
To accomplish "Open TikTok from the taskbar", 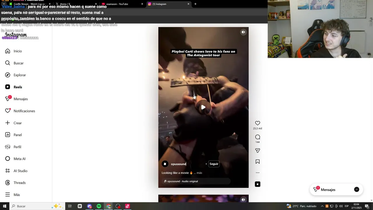I will [127, 206].
